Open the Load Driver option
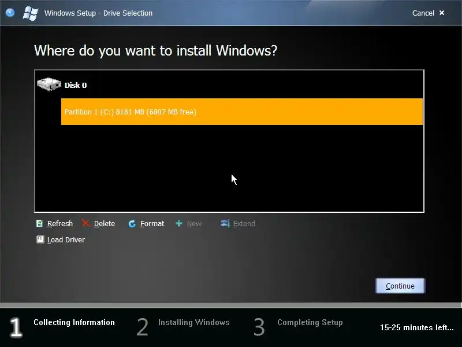This screenshot has width=462, height=347. coord(66,239)
